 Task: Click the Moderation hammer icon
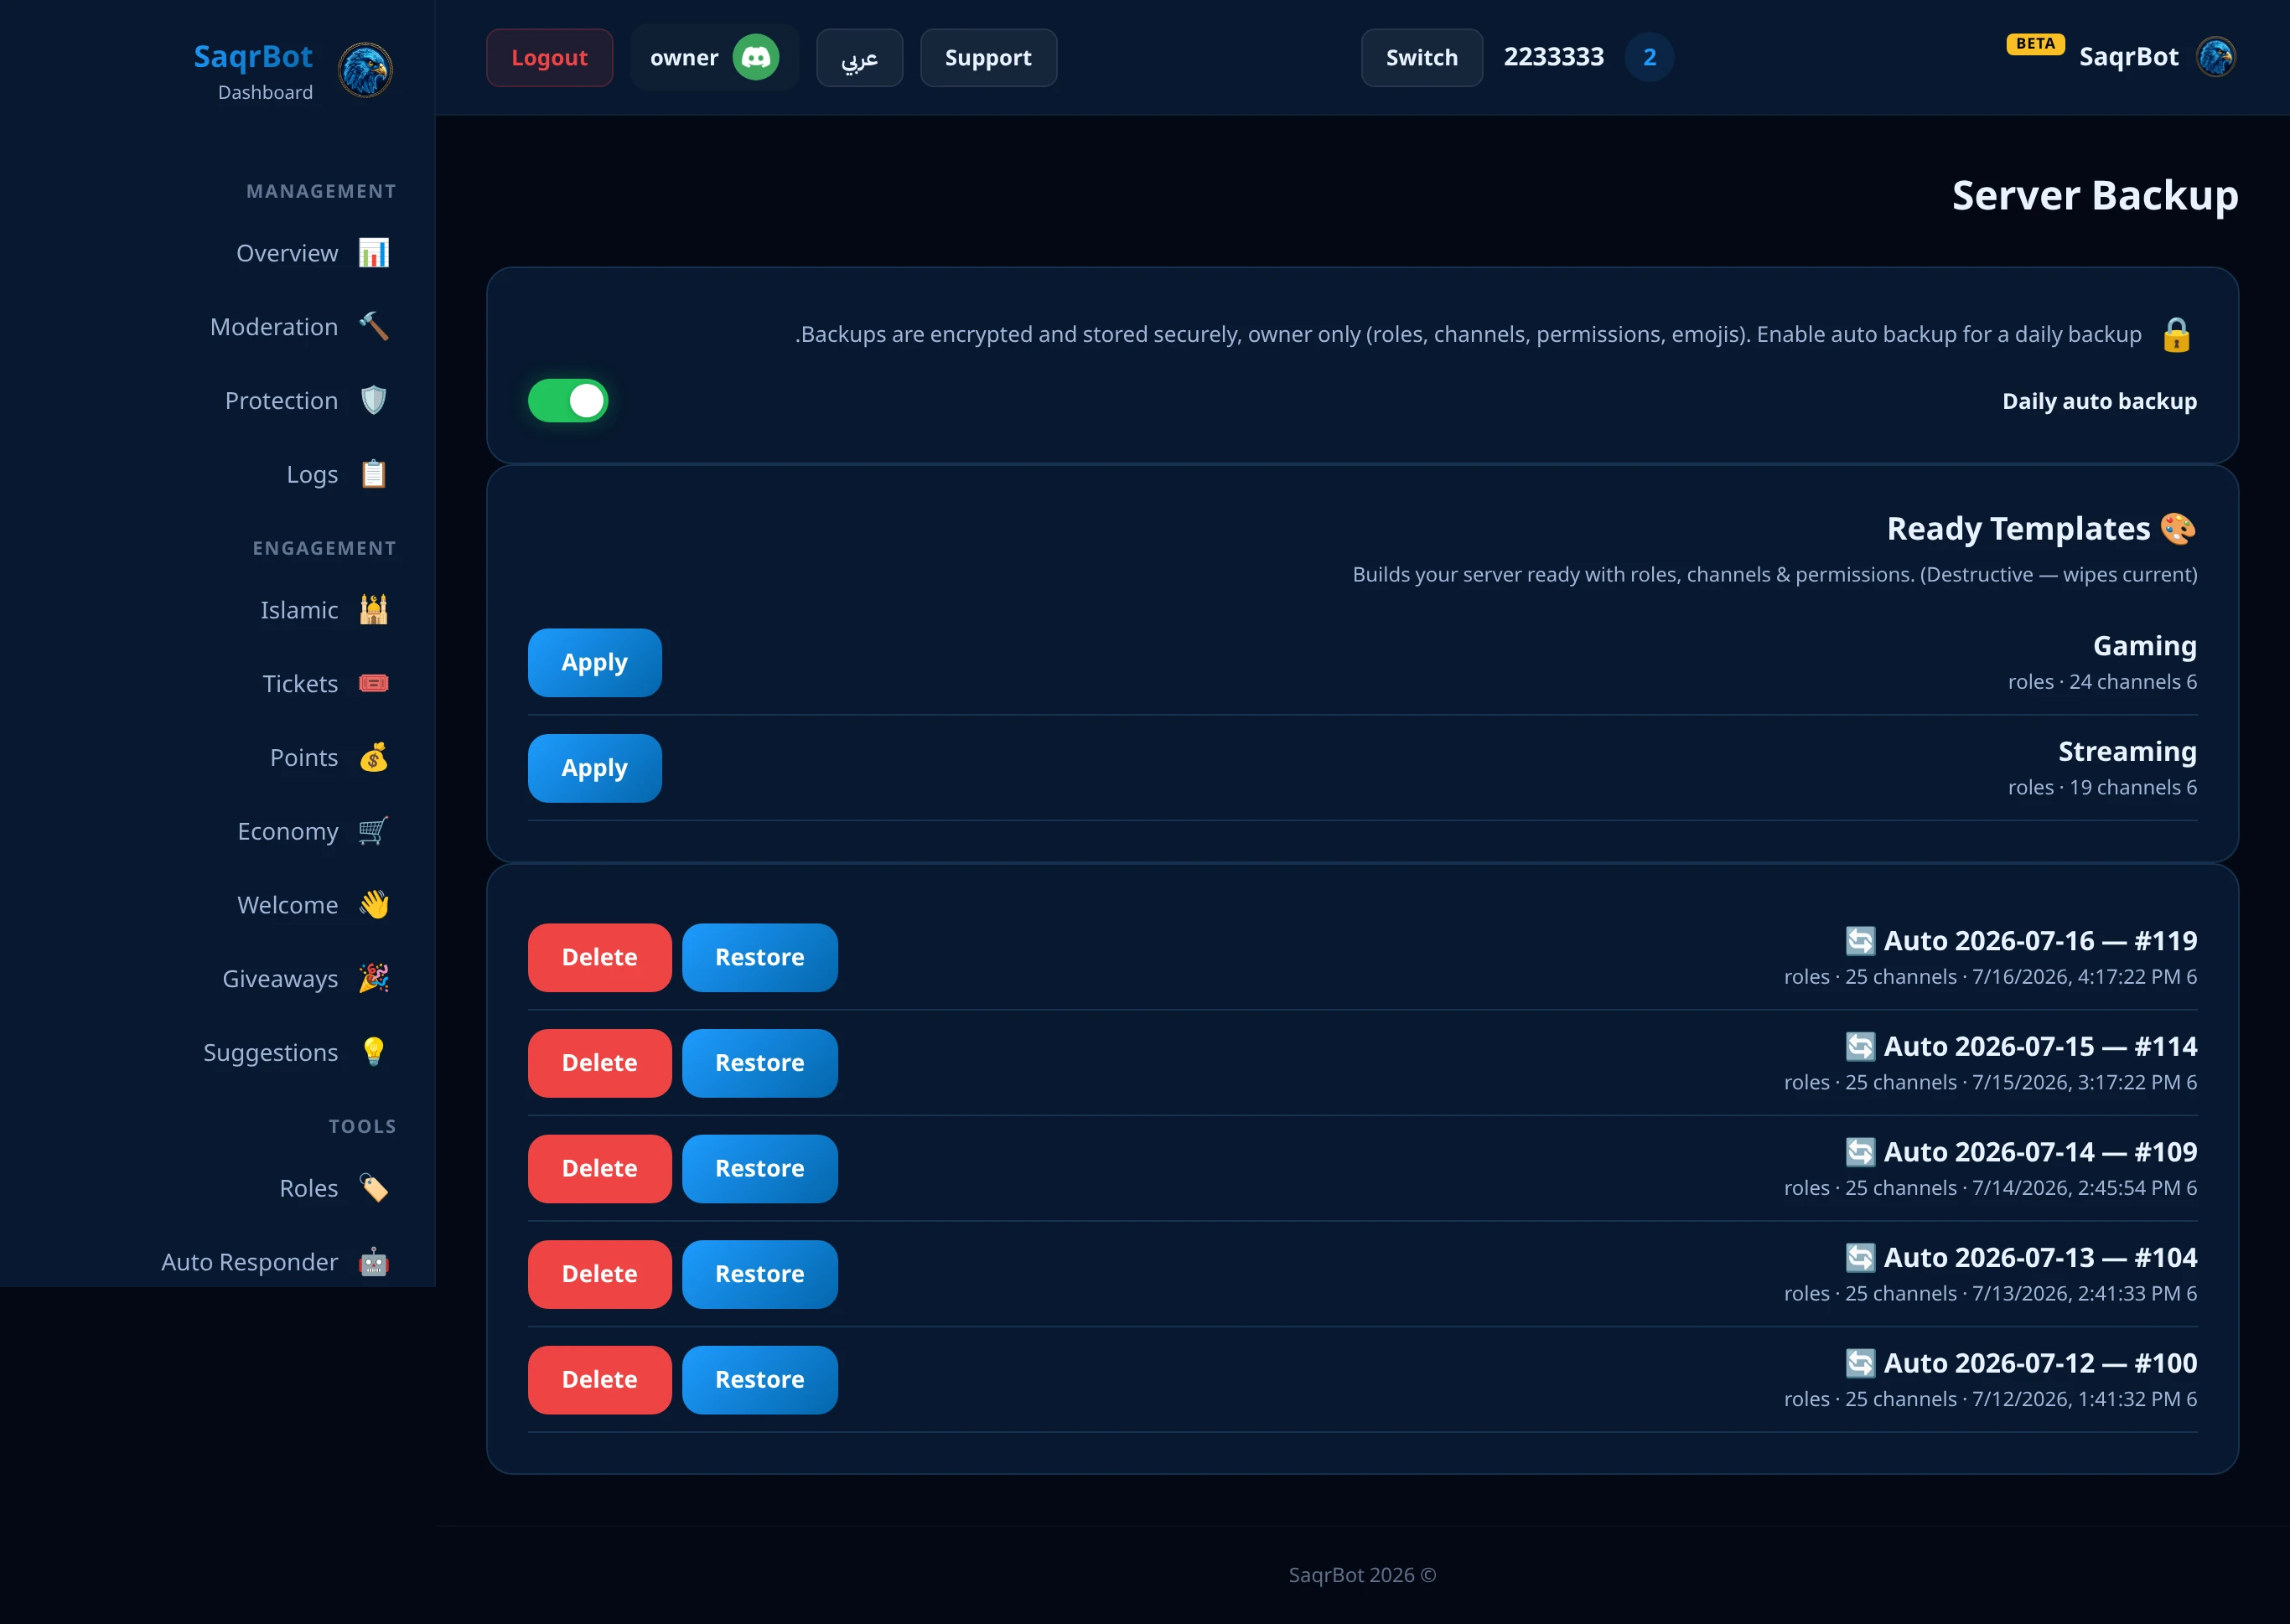click(x=374, y=327)
